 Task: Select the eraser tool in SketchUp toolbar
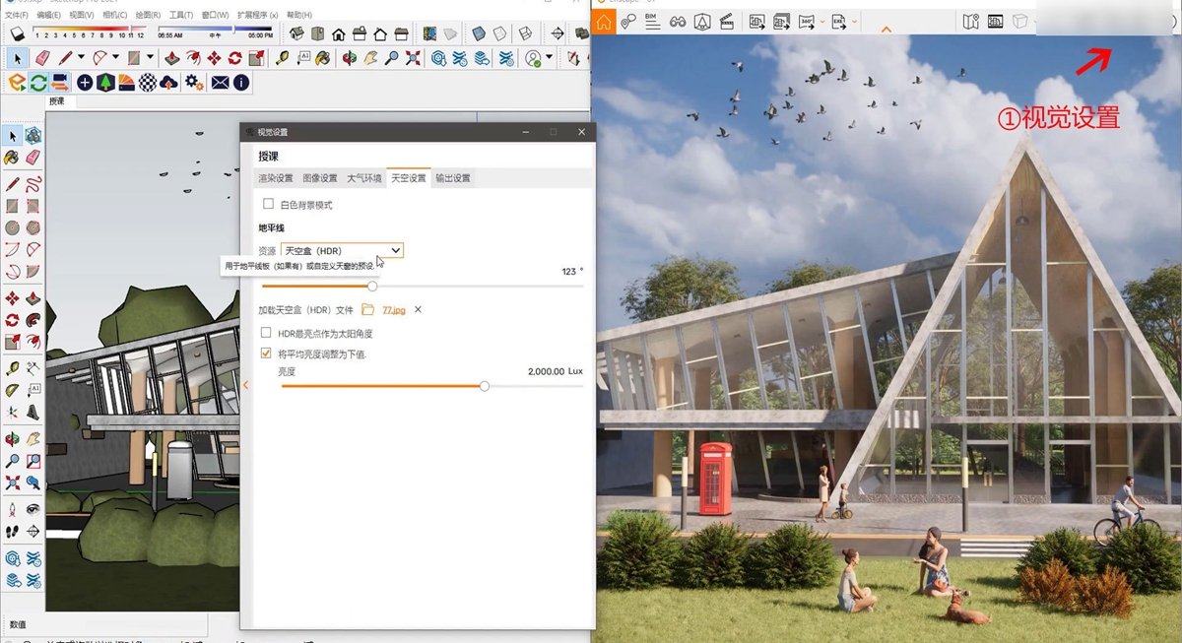[x=43, y=58]
